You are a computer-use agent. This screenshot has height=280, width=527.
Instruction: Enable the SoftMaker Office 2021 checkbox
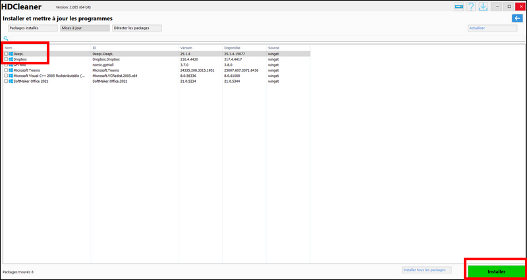coord(6,81)
